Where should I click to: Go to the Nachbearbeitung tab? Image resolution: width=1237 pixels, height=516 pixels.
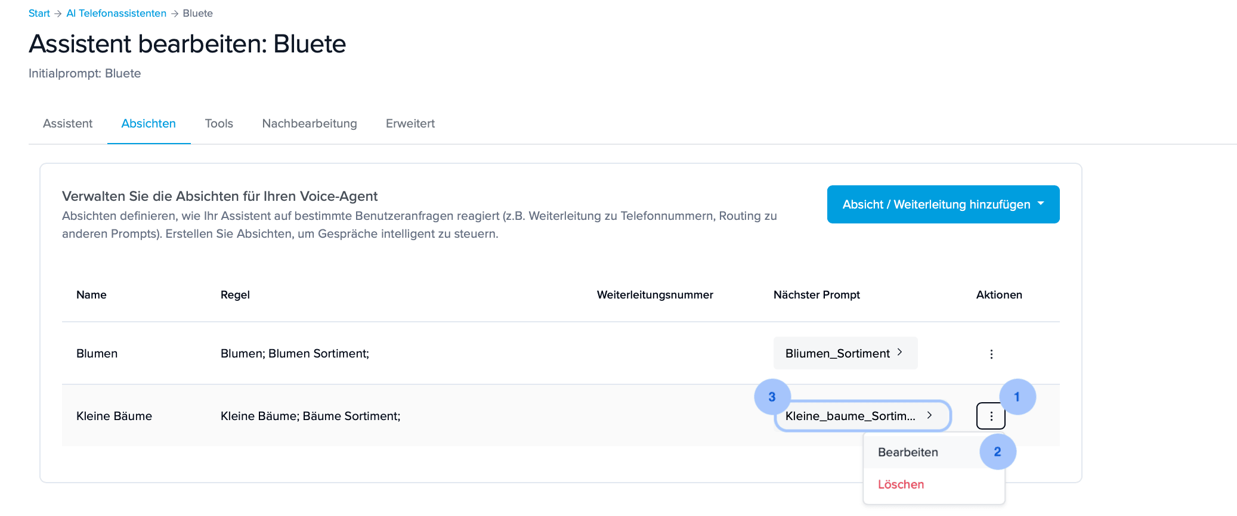tap(310, 123)
